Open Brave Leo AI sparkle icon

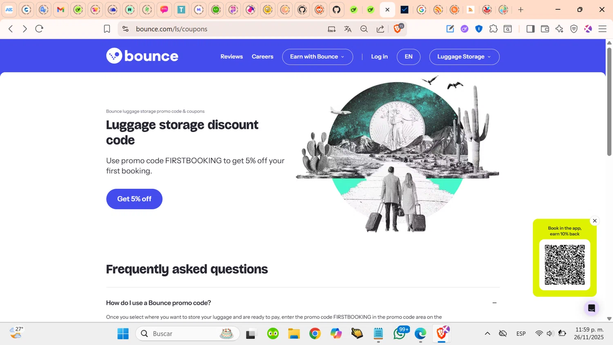click(x=559, y=29)
